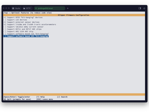
Task: Click the (Top) breadcrumb
Action: pos(6,13)
